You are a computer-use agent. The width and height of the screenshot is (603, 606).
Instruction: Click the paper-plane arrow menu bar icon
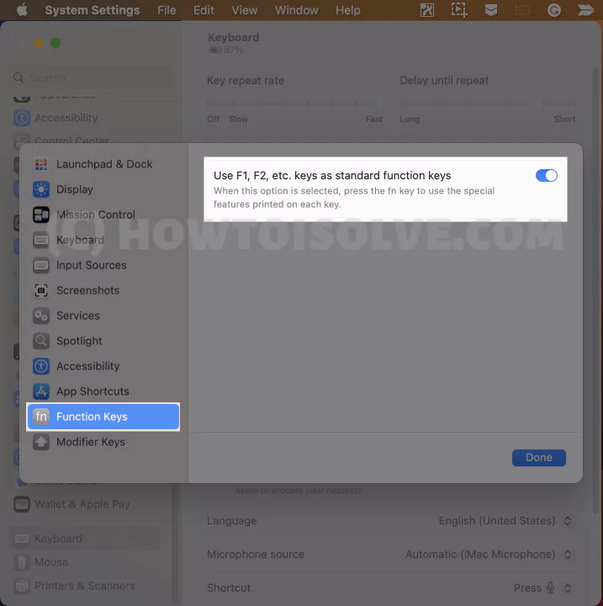pyautogui.click(x=585, y=10)
